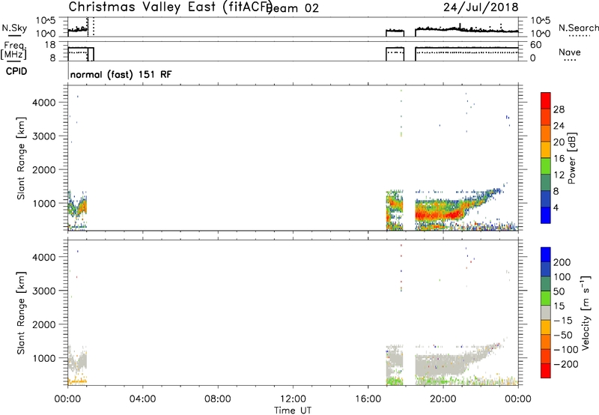This screenshot has width=599, height=415.
Task: Click the '200' label on Velocity color bar
Action: point(562,262)
